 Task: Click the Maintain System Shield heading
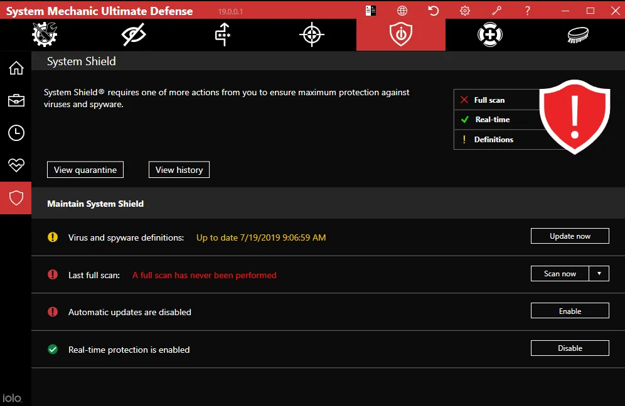point(95,204)
